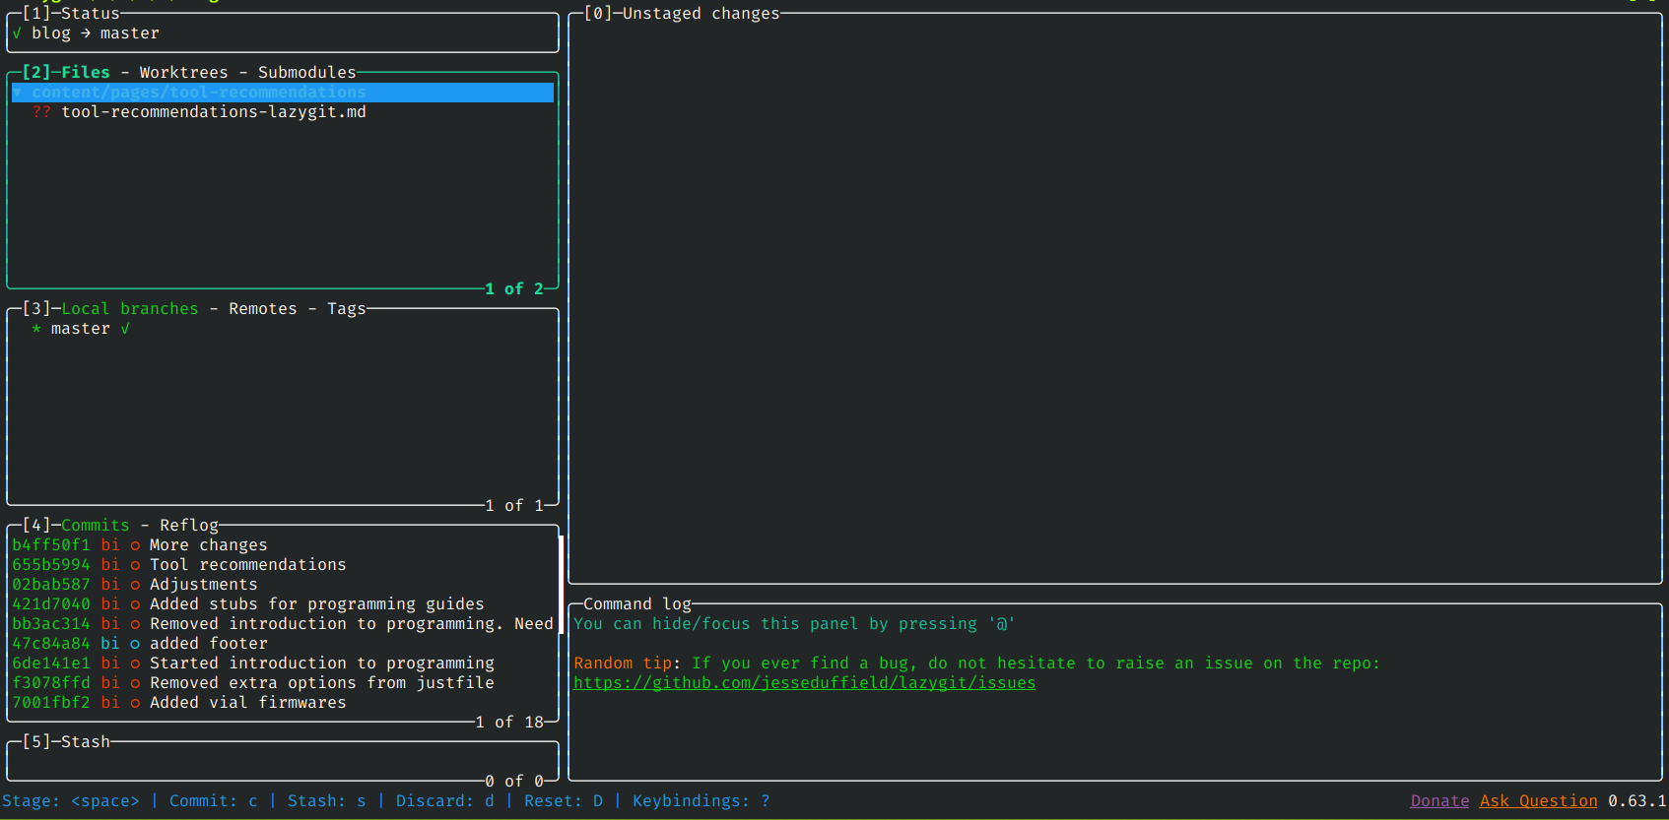Open the Commits tab
The height and width of the screenshot is (820, 1669).
tap(96, 526)
